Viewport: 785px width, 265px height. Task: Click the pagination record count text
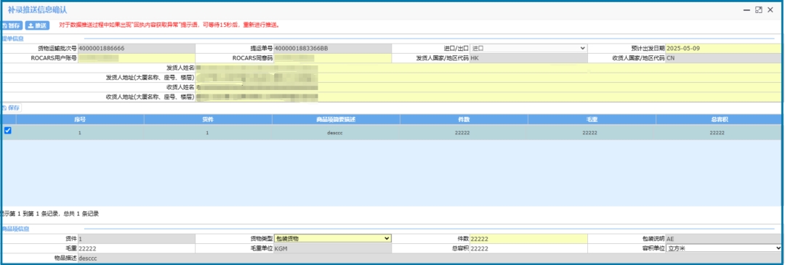click(49, 214)
